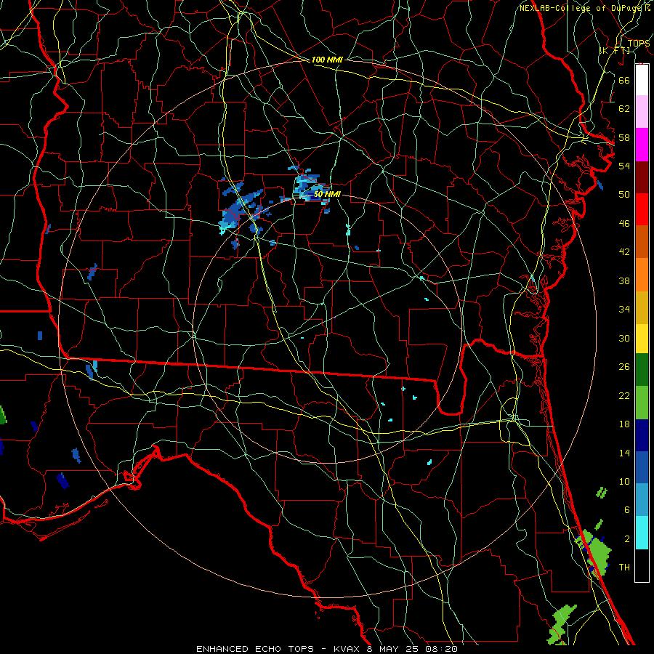Click the TH legend label
Image resolution: width=654 pixels, height=654 pixels.
(624, 567)
